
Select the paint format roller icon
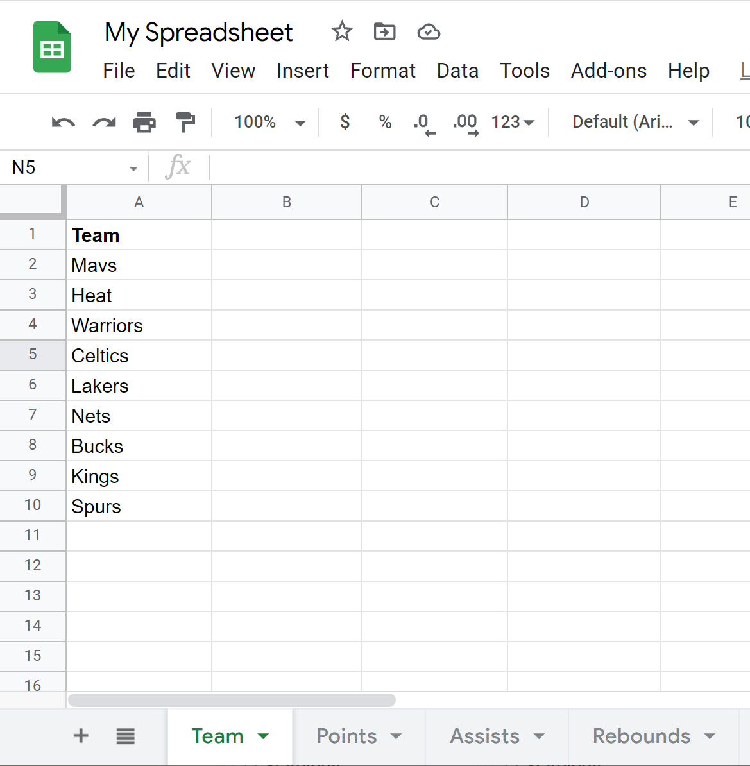(185, 122)
